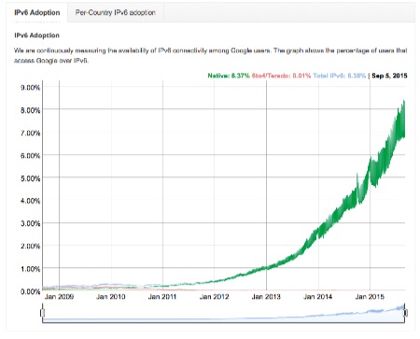Click the left range slider handle
This screenshot has height=339, width=420.
[42, 313]
